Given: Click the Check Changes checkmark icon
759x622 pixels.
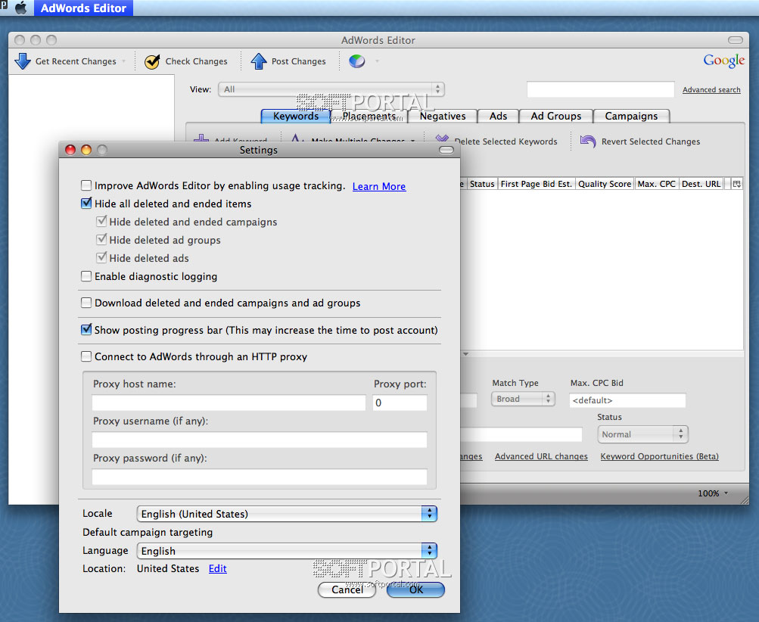Looking at the screenshot, I should [x=152, y=61].
